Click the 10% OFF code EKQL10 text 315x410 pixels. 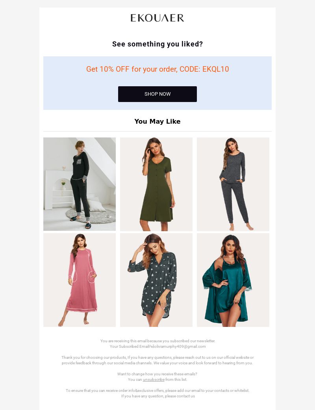click(x=157, y=69)
